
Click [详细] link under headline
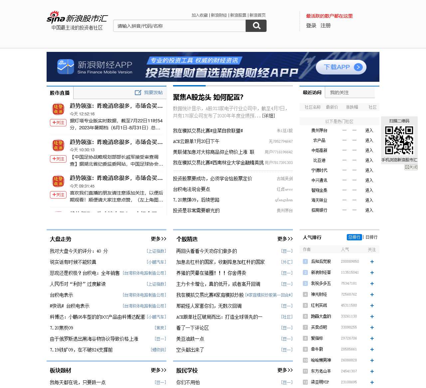(269, 116)
